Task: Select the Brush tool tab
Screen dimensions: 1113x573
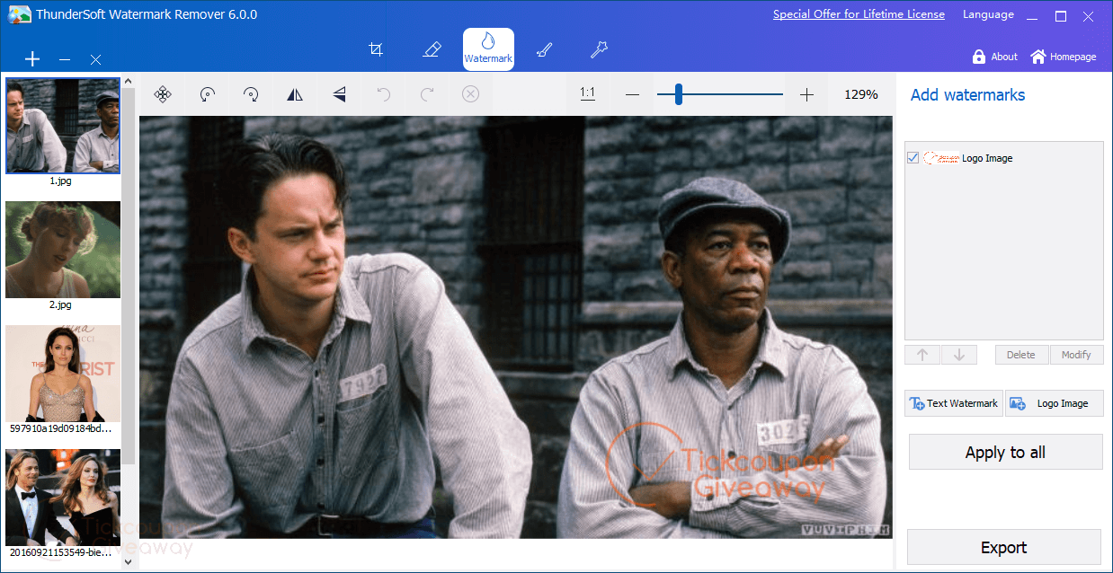Action: click(x=544, y=49)
